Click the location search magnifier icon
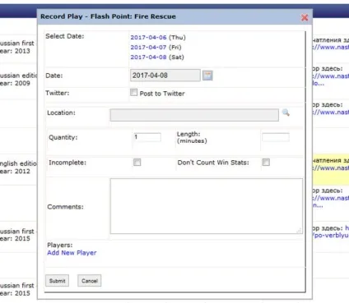The width and height of the screenshot is (349, 303). 286,112
